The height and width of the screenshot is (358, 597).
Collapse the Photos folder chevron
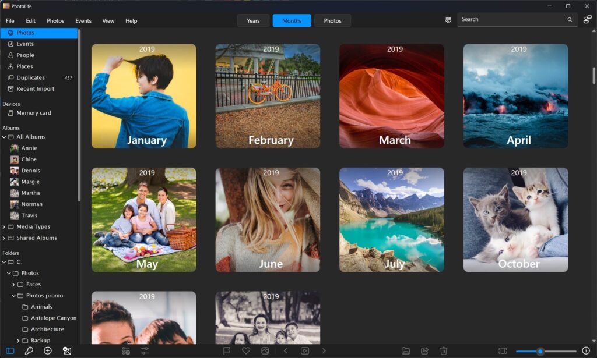[9, 273]
